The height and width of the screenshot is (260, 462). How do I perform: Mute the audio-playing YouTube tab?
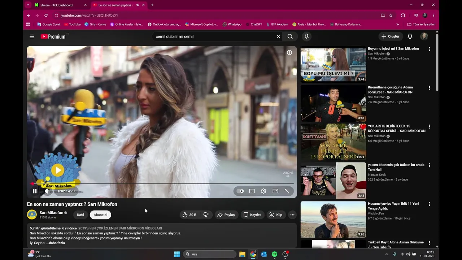click(x=138, y=5)
